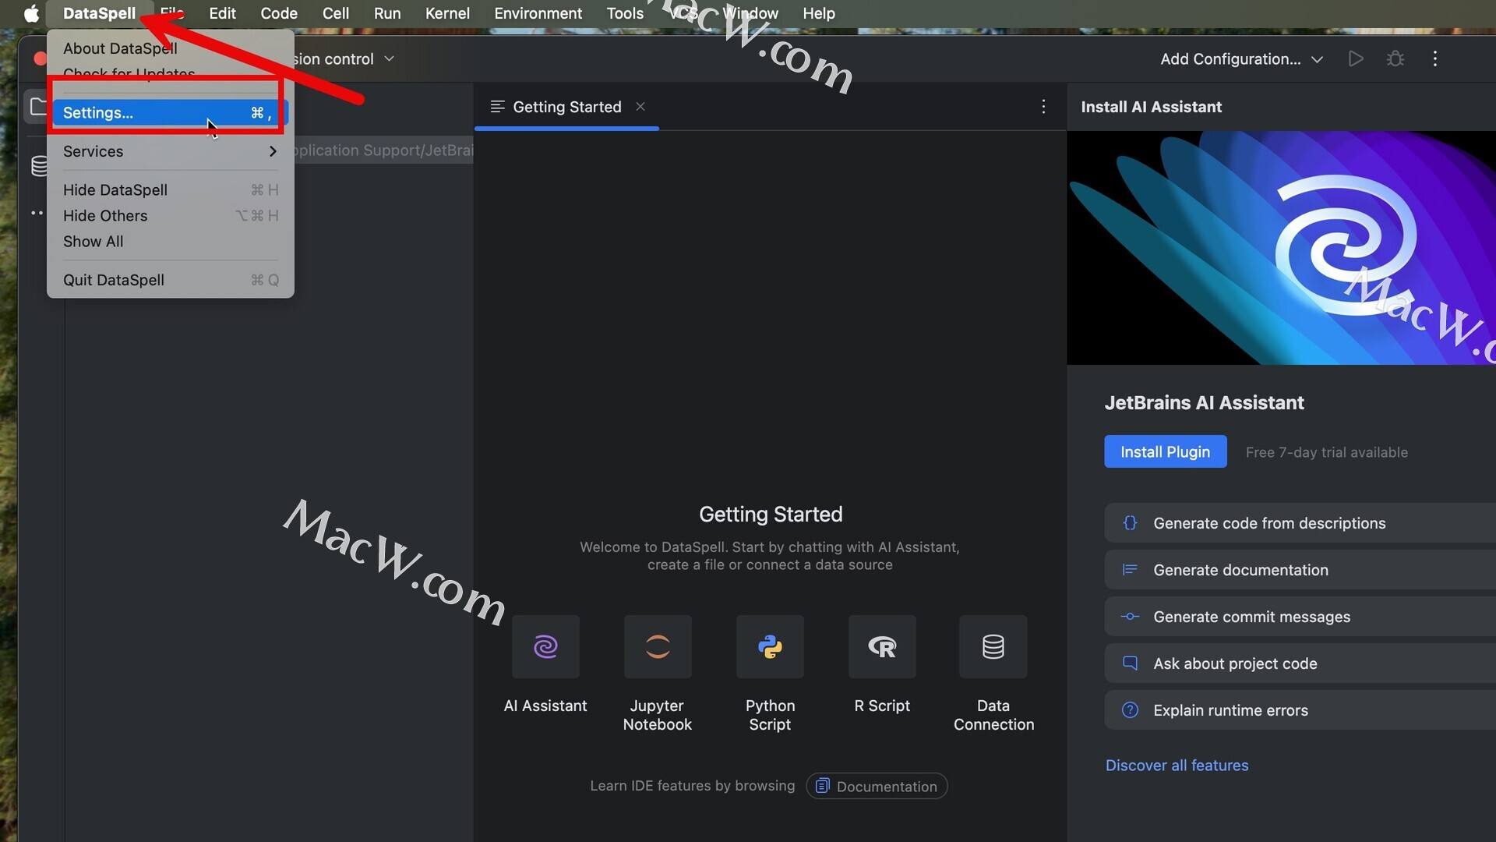Click the Explain runtime errors question icon
Screen dimensions: 1496x842
point(1130,710)
